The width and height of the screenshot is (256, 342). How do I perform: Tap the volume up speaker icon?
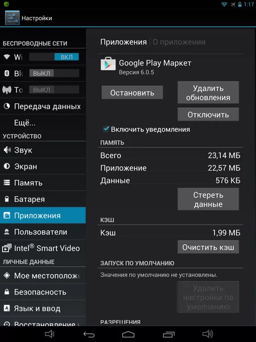[207, 334]
